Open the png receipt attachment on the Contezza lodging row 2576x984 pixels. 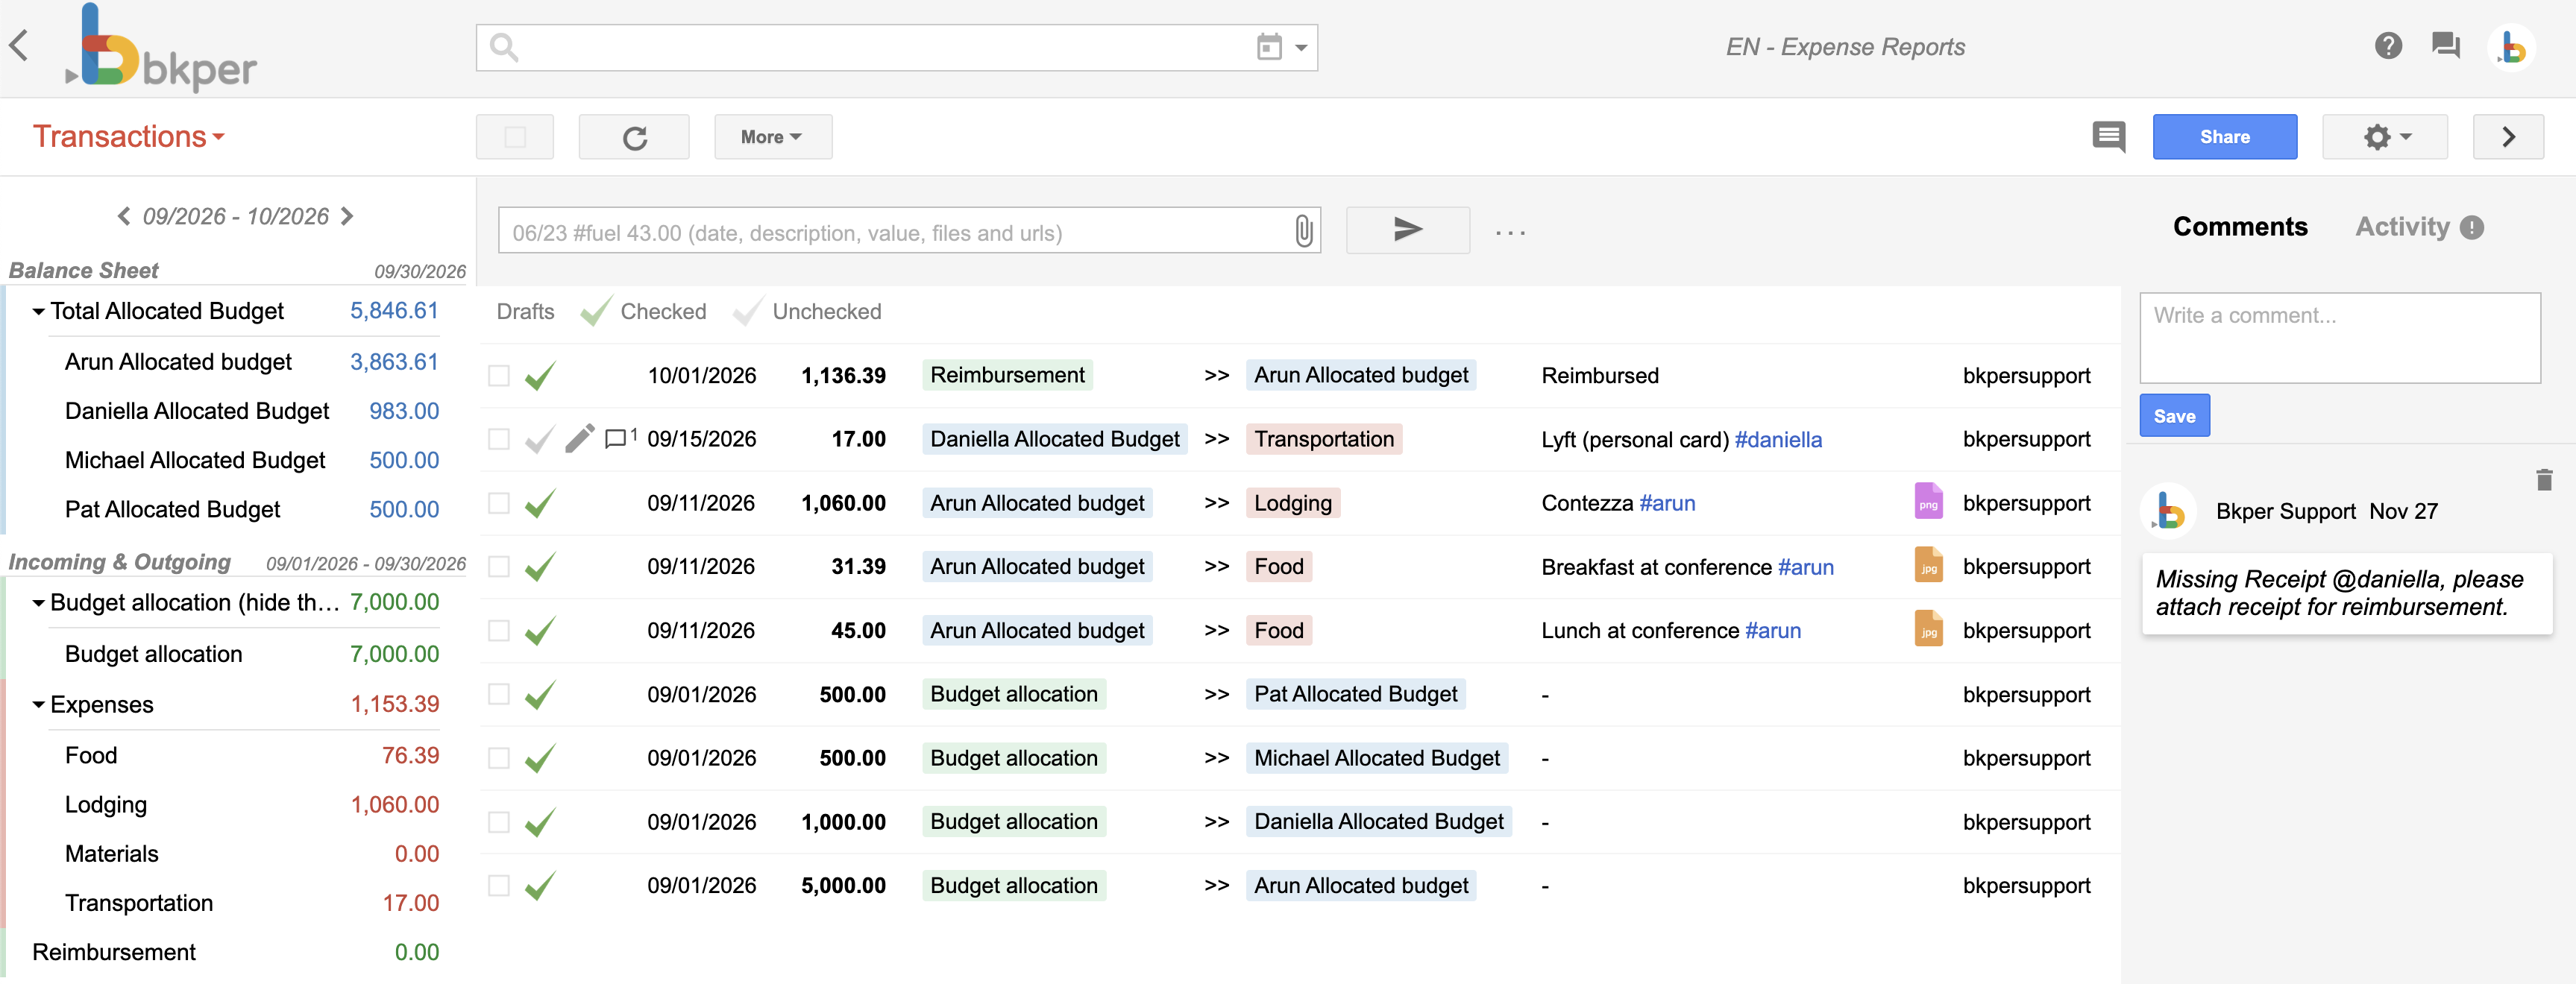pos(1928,503)
